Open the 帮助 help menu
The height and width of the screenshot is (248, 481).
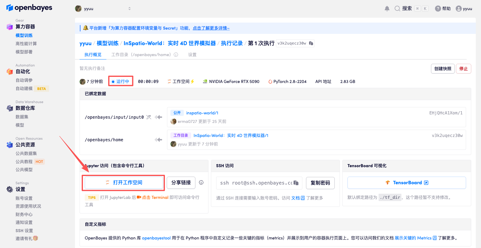[443, 9]
